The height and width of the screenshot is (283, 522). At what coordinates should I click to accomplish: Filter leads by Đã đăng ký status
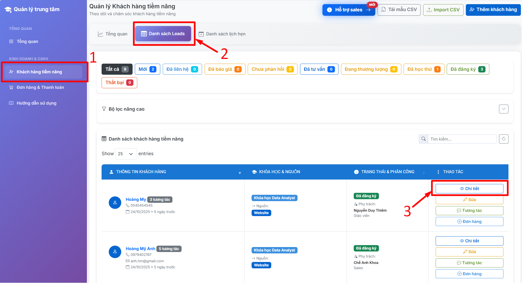pos(467,69)
